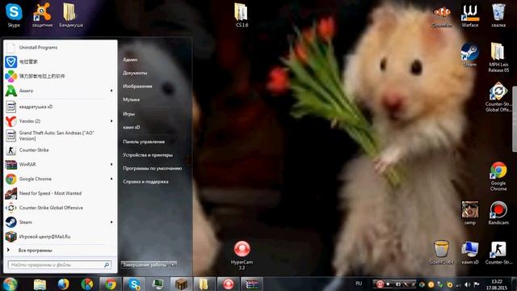
Task: Focus the Найти программы и файлы search box
Action: (59, 264)
